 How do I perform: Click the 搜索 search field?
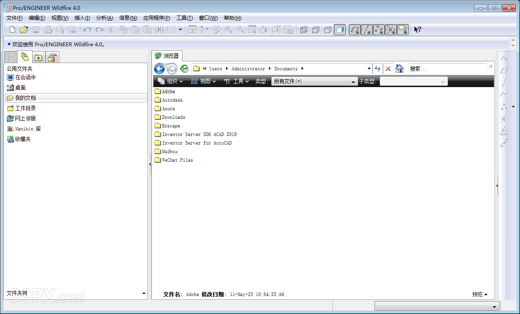[447, 69]
